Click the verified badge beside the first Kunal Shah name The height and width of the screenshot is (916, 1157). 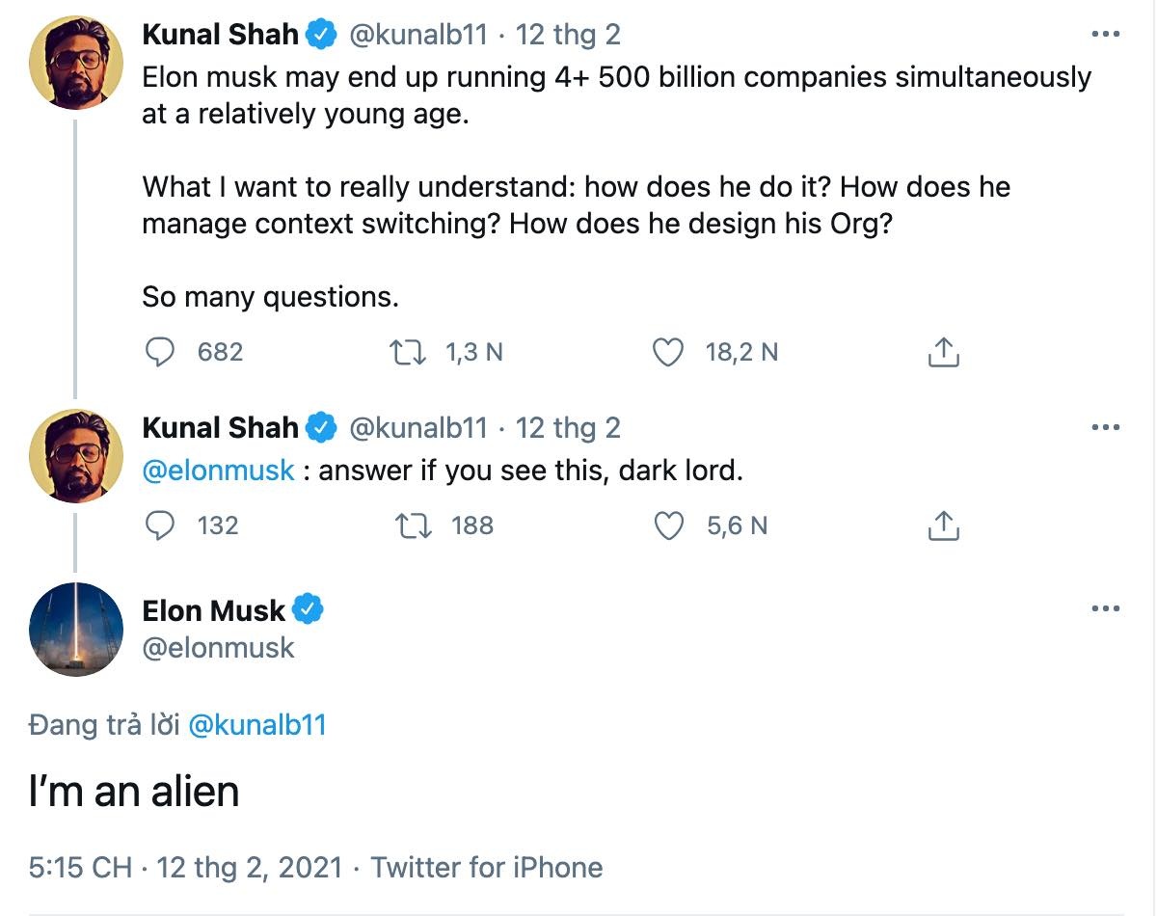click(x=318, y=33)
